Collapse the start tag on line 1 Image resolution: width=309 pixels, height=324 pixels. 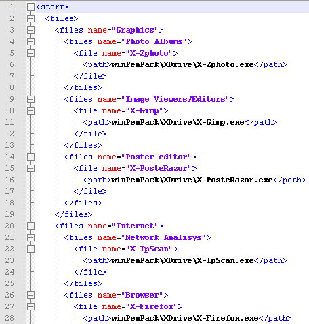coord(30,7)
